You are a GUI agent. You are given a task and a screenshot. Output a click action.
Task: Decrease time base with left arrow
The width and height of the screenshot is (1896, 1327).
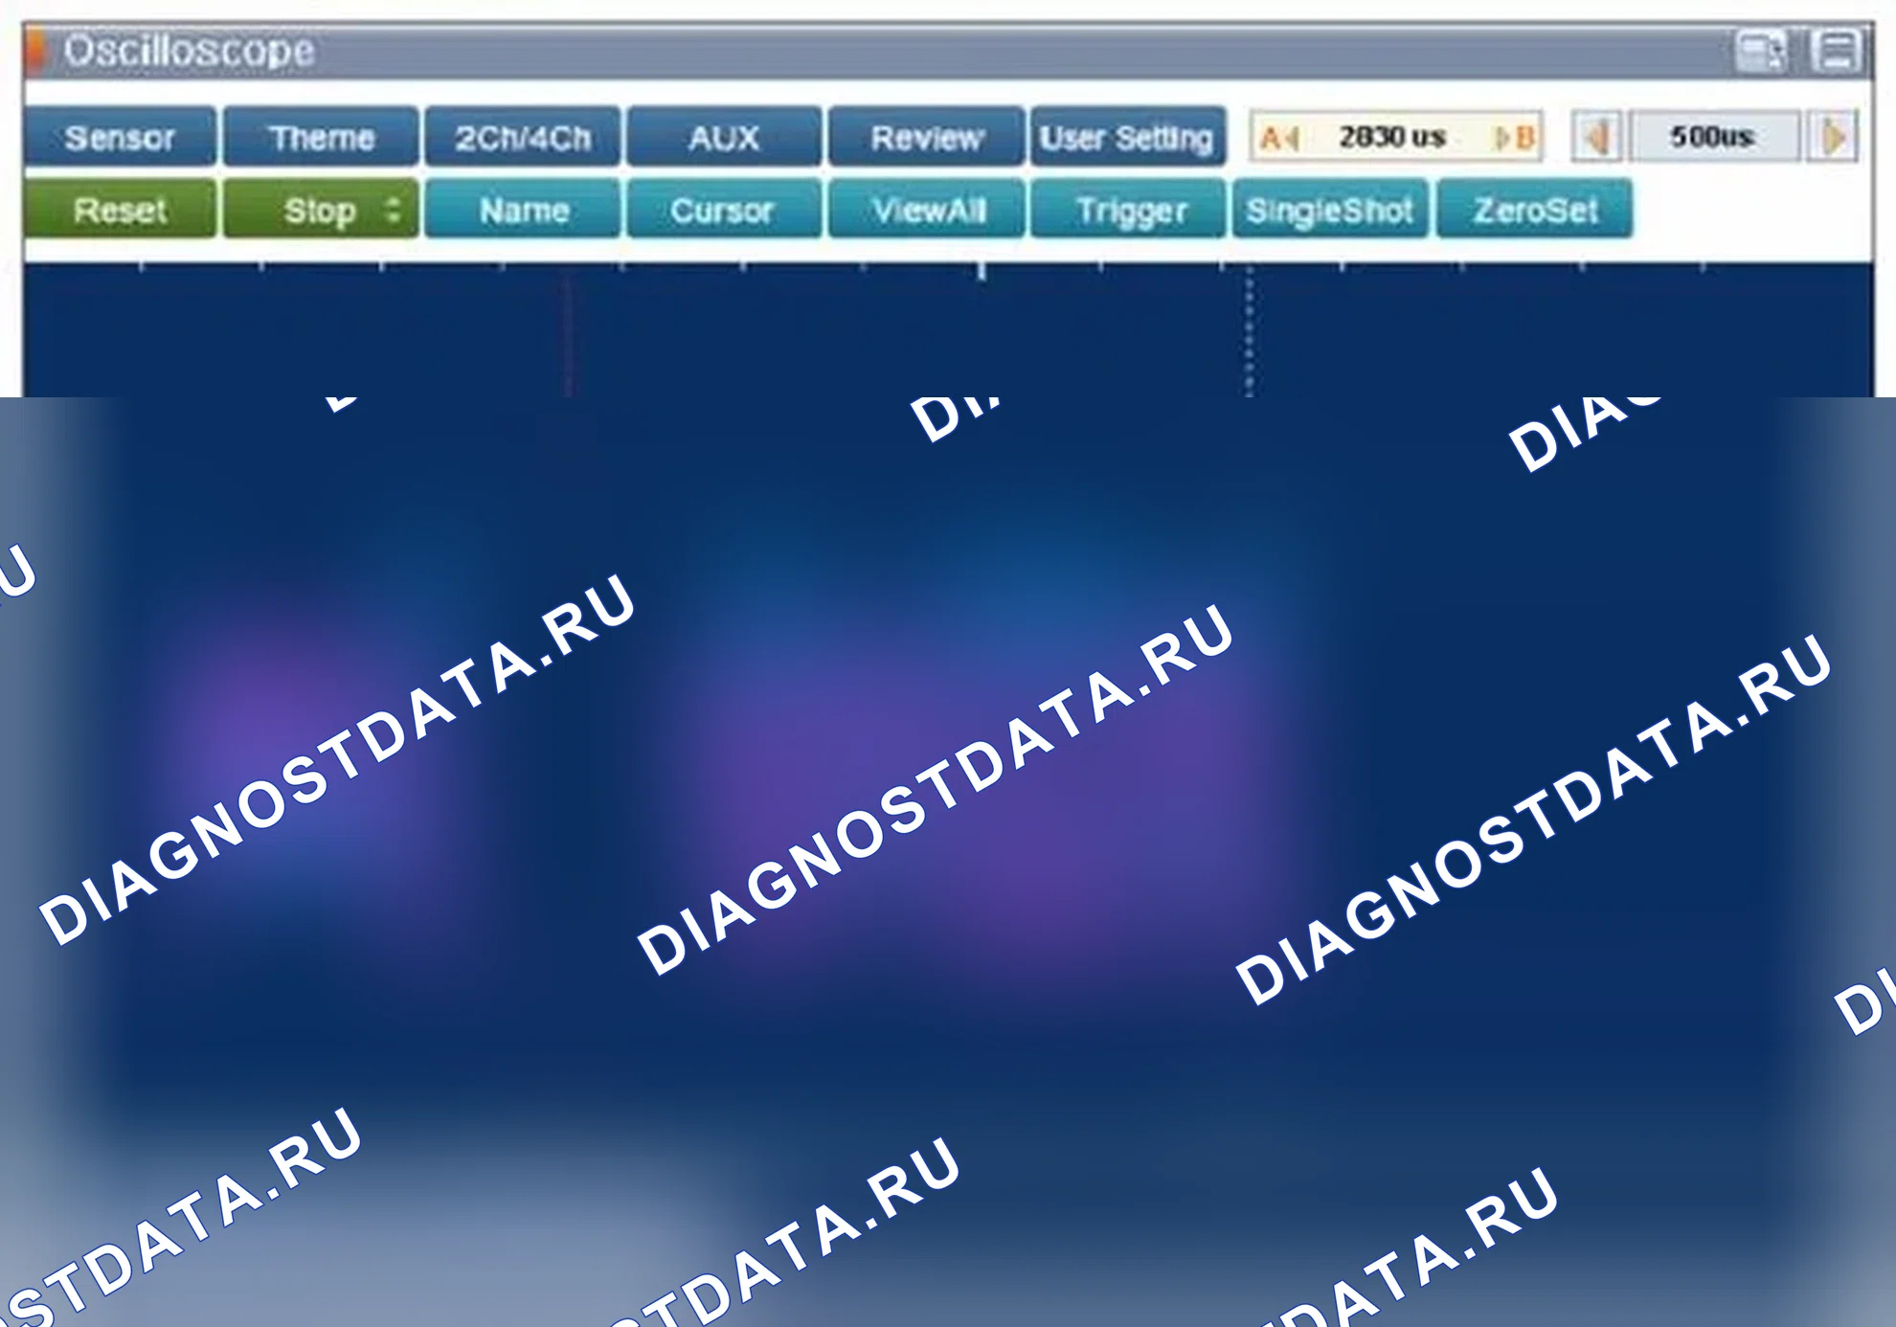1596,137
